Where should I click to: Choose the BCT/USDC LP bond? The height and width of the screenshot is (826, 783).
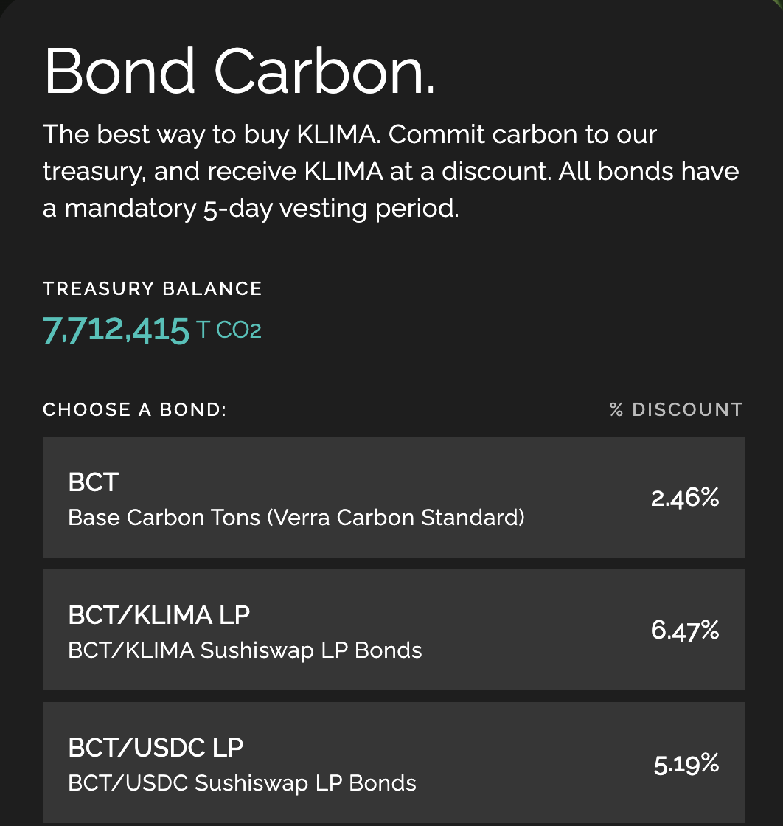[391, 762]
